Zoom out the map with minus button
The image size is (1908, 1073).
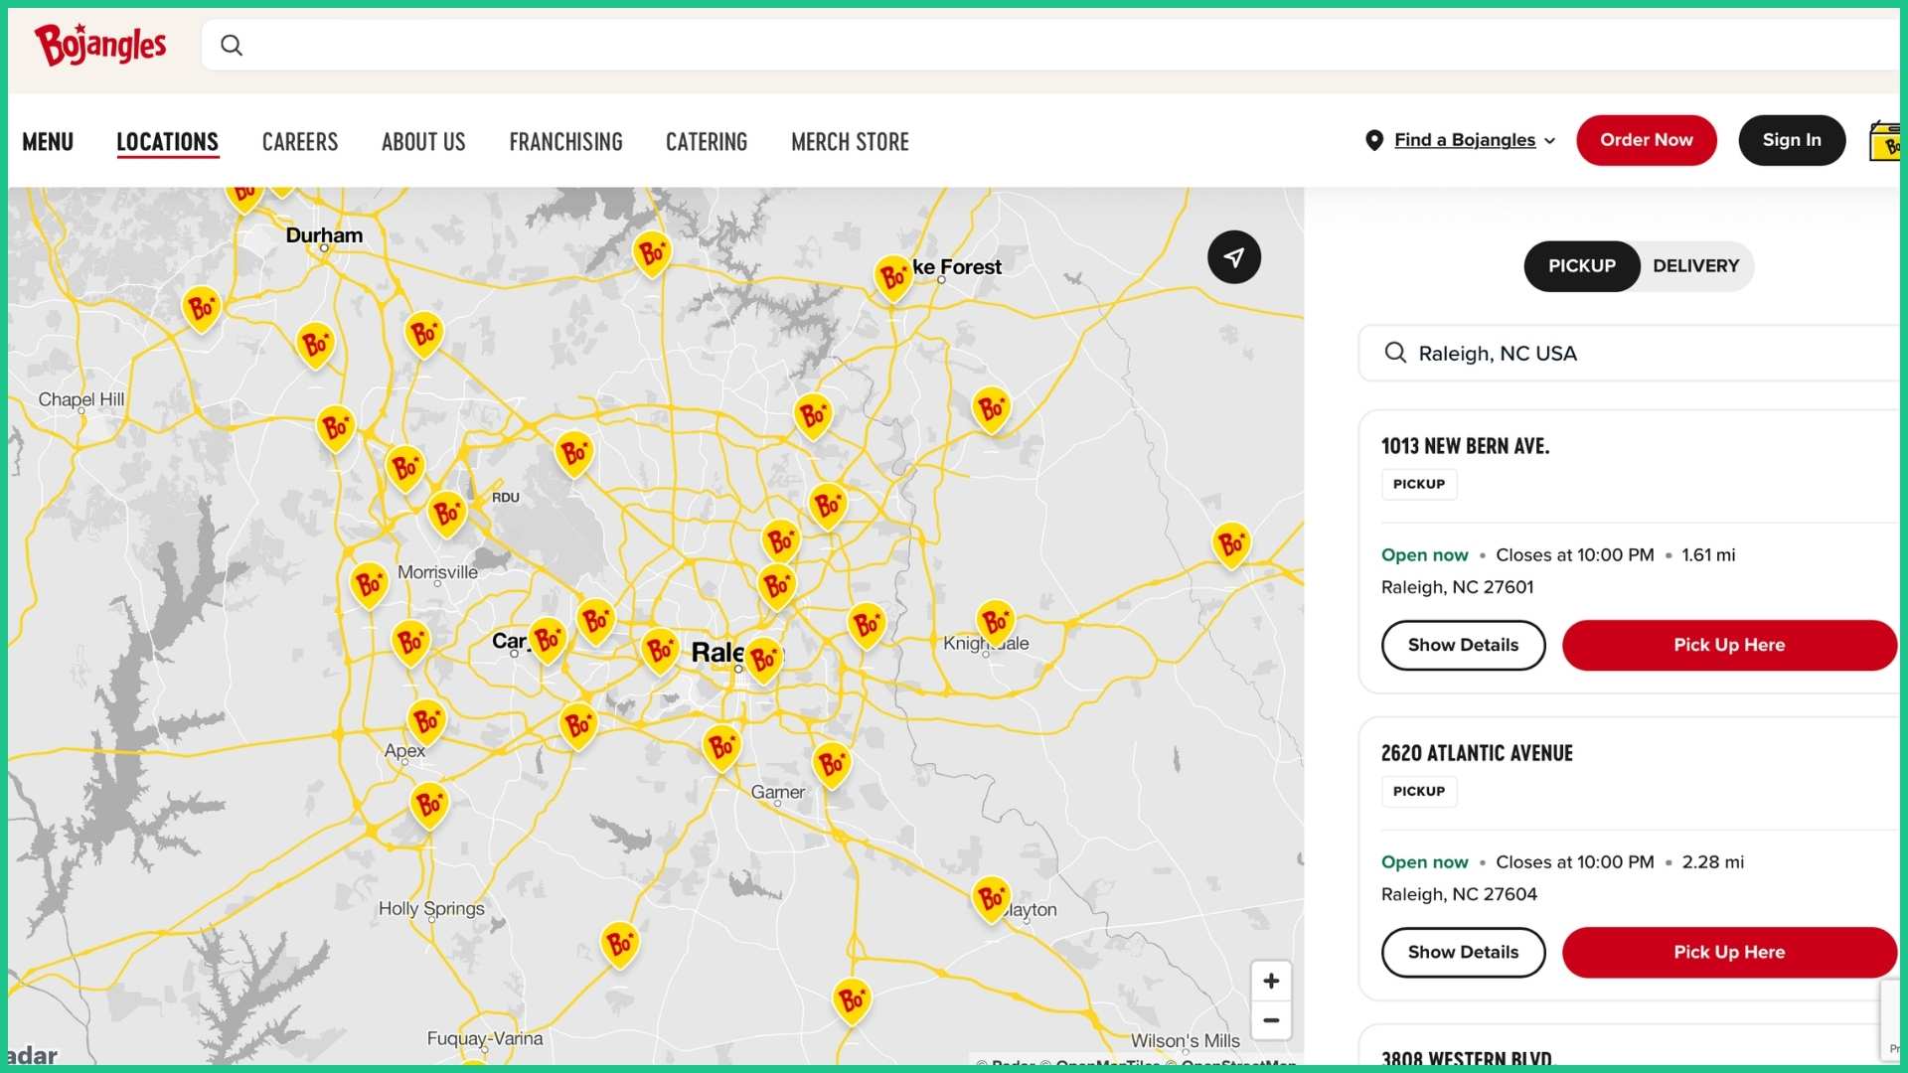1271,1020
